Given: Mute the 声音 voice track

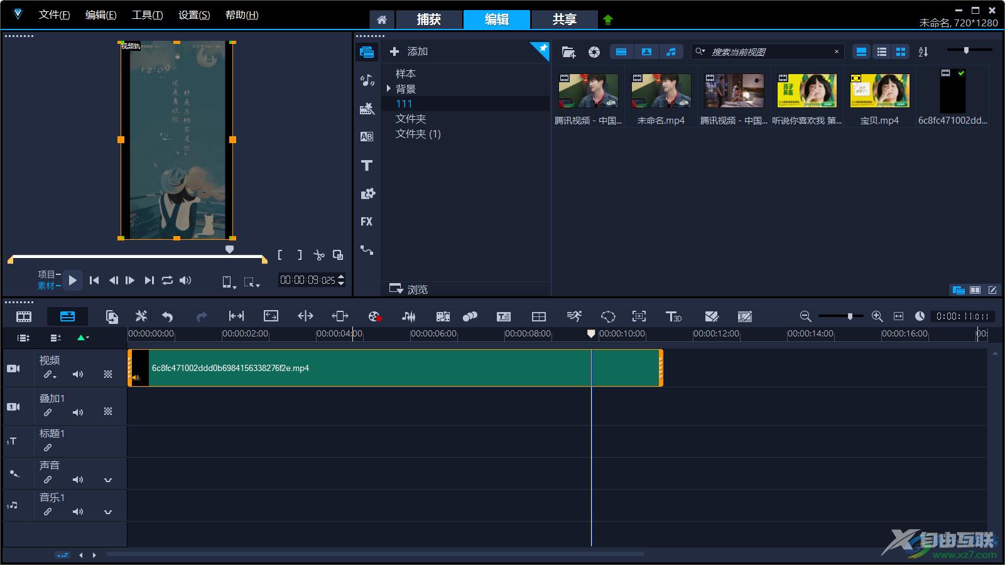Looking at the screenshot, I should click(78, 480).
